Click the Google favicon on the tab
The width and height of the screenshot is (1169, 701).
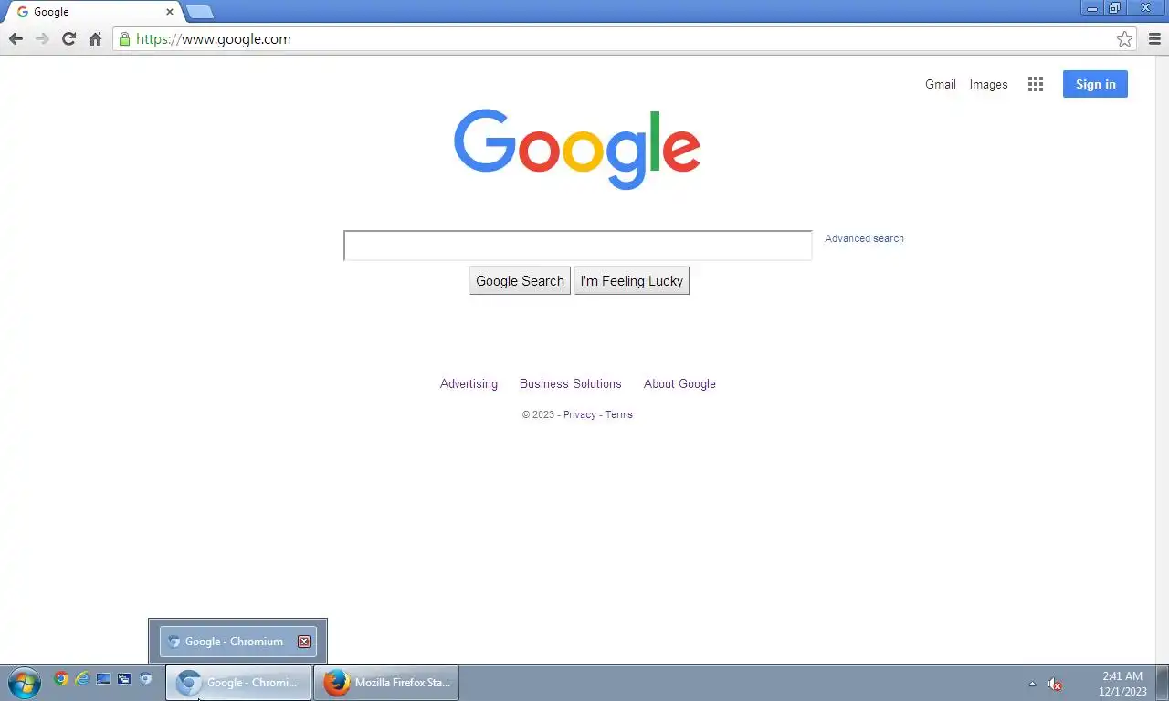tap(22, 12)
